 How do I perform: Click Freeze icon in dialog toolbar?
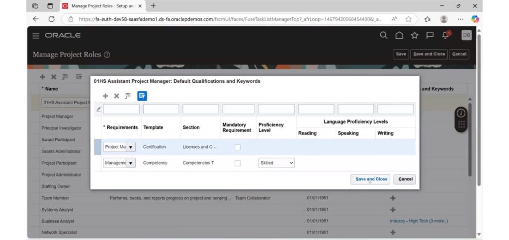pos(128,96)
